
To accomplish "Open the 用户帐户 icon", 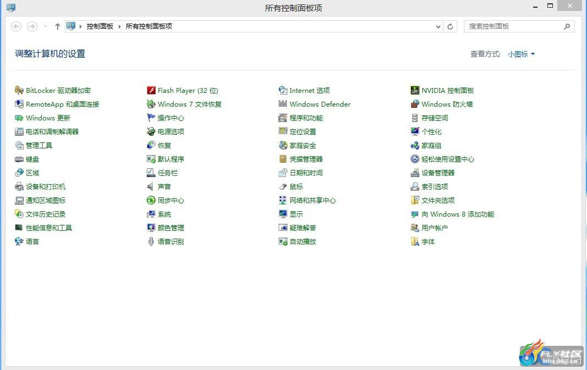I will tap(415, 228).
